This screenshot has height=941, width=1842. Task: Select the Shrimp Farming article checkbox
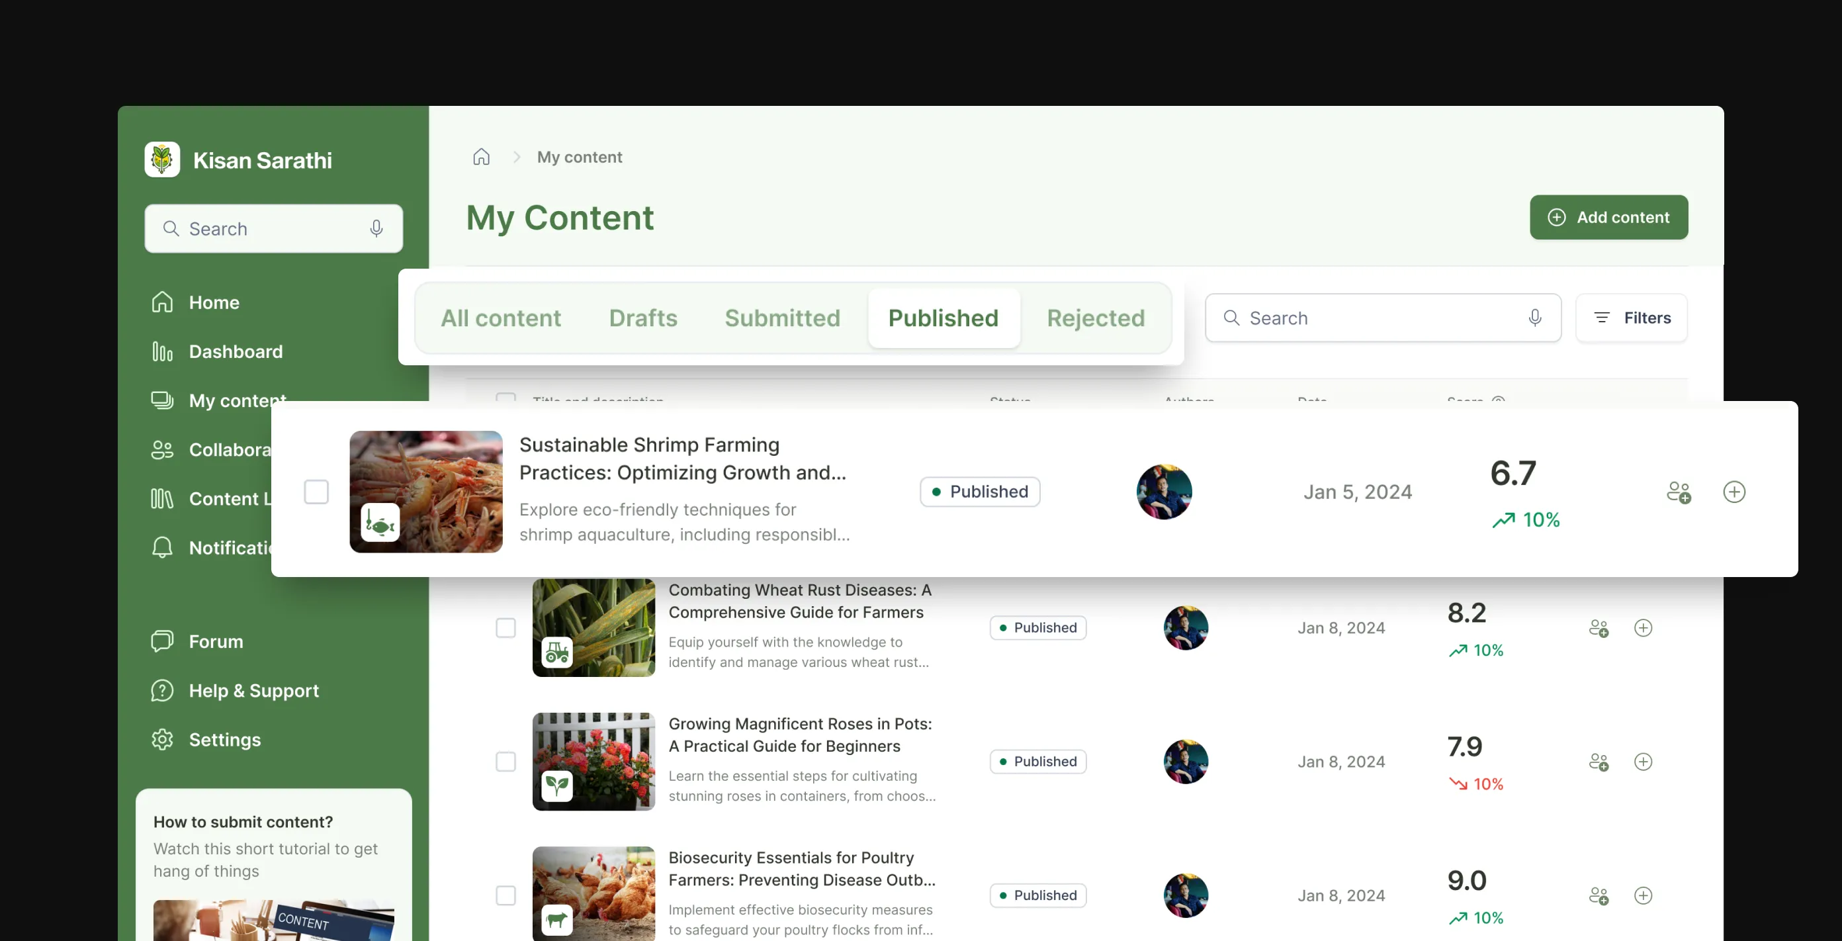point(316,492)
